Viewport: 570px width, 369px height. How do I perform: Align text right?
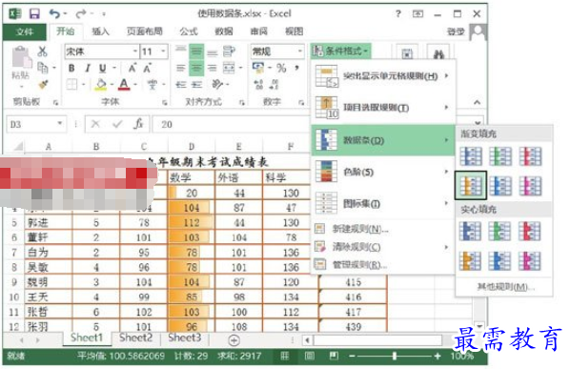click(213, 68)
